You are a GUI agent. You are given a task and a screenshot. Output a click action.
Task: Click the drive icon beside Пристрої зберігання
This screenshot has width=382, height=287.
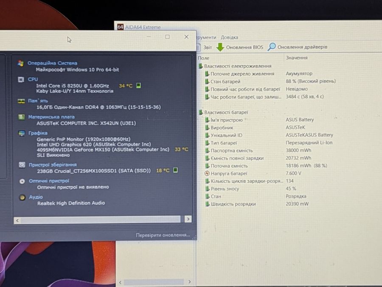point(22,165)
